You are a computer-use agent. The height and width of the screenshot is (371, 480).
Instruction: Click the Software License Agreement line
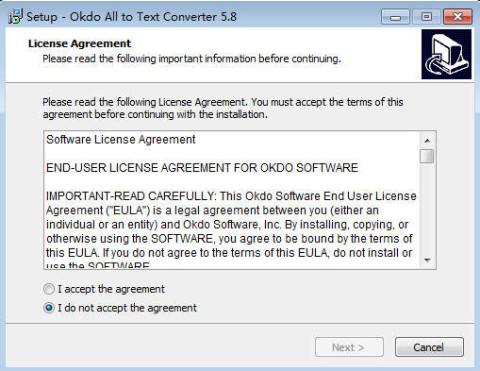pyautogui.click(x=121, y=140)
